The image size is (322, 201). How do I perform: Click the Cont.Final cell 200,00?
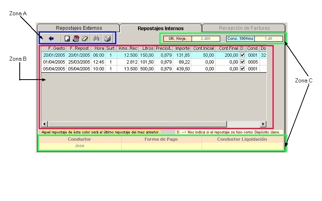tap(227, 55)
